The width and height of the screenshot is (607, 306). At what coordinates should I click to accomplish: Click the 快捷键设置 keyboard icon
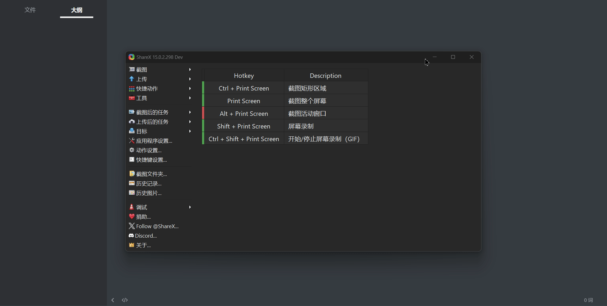pyautogui.click(x=132, y=159)
